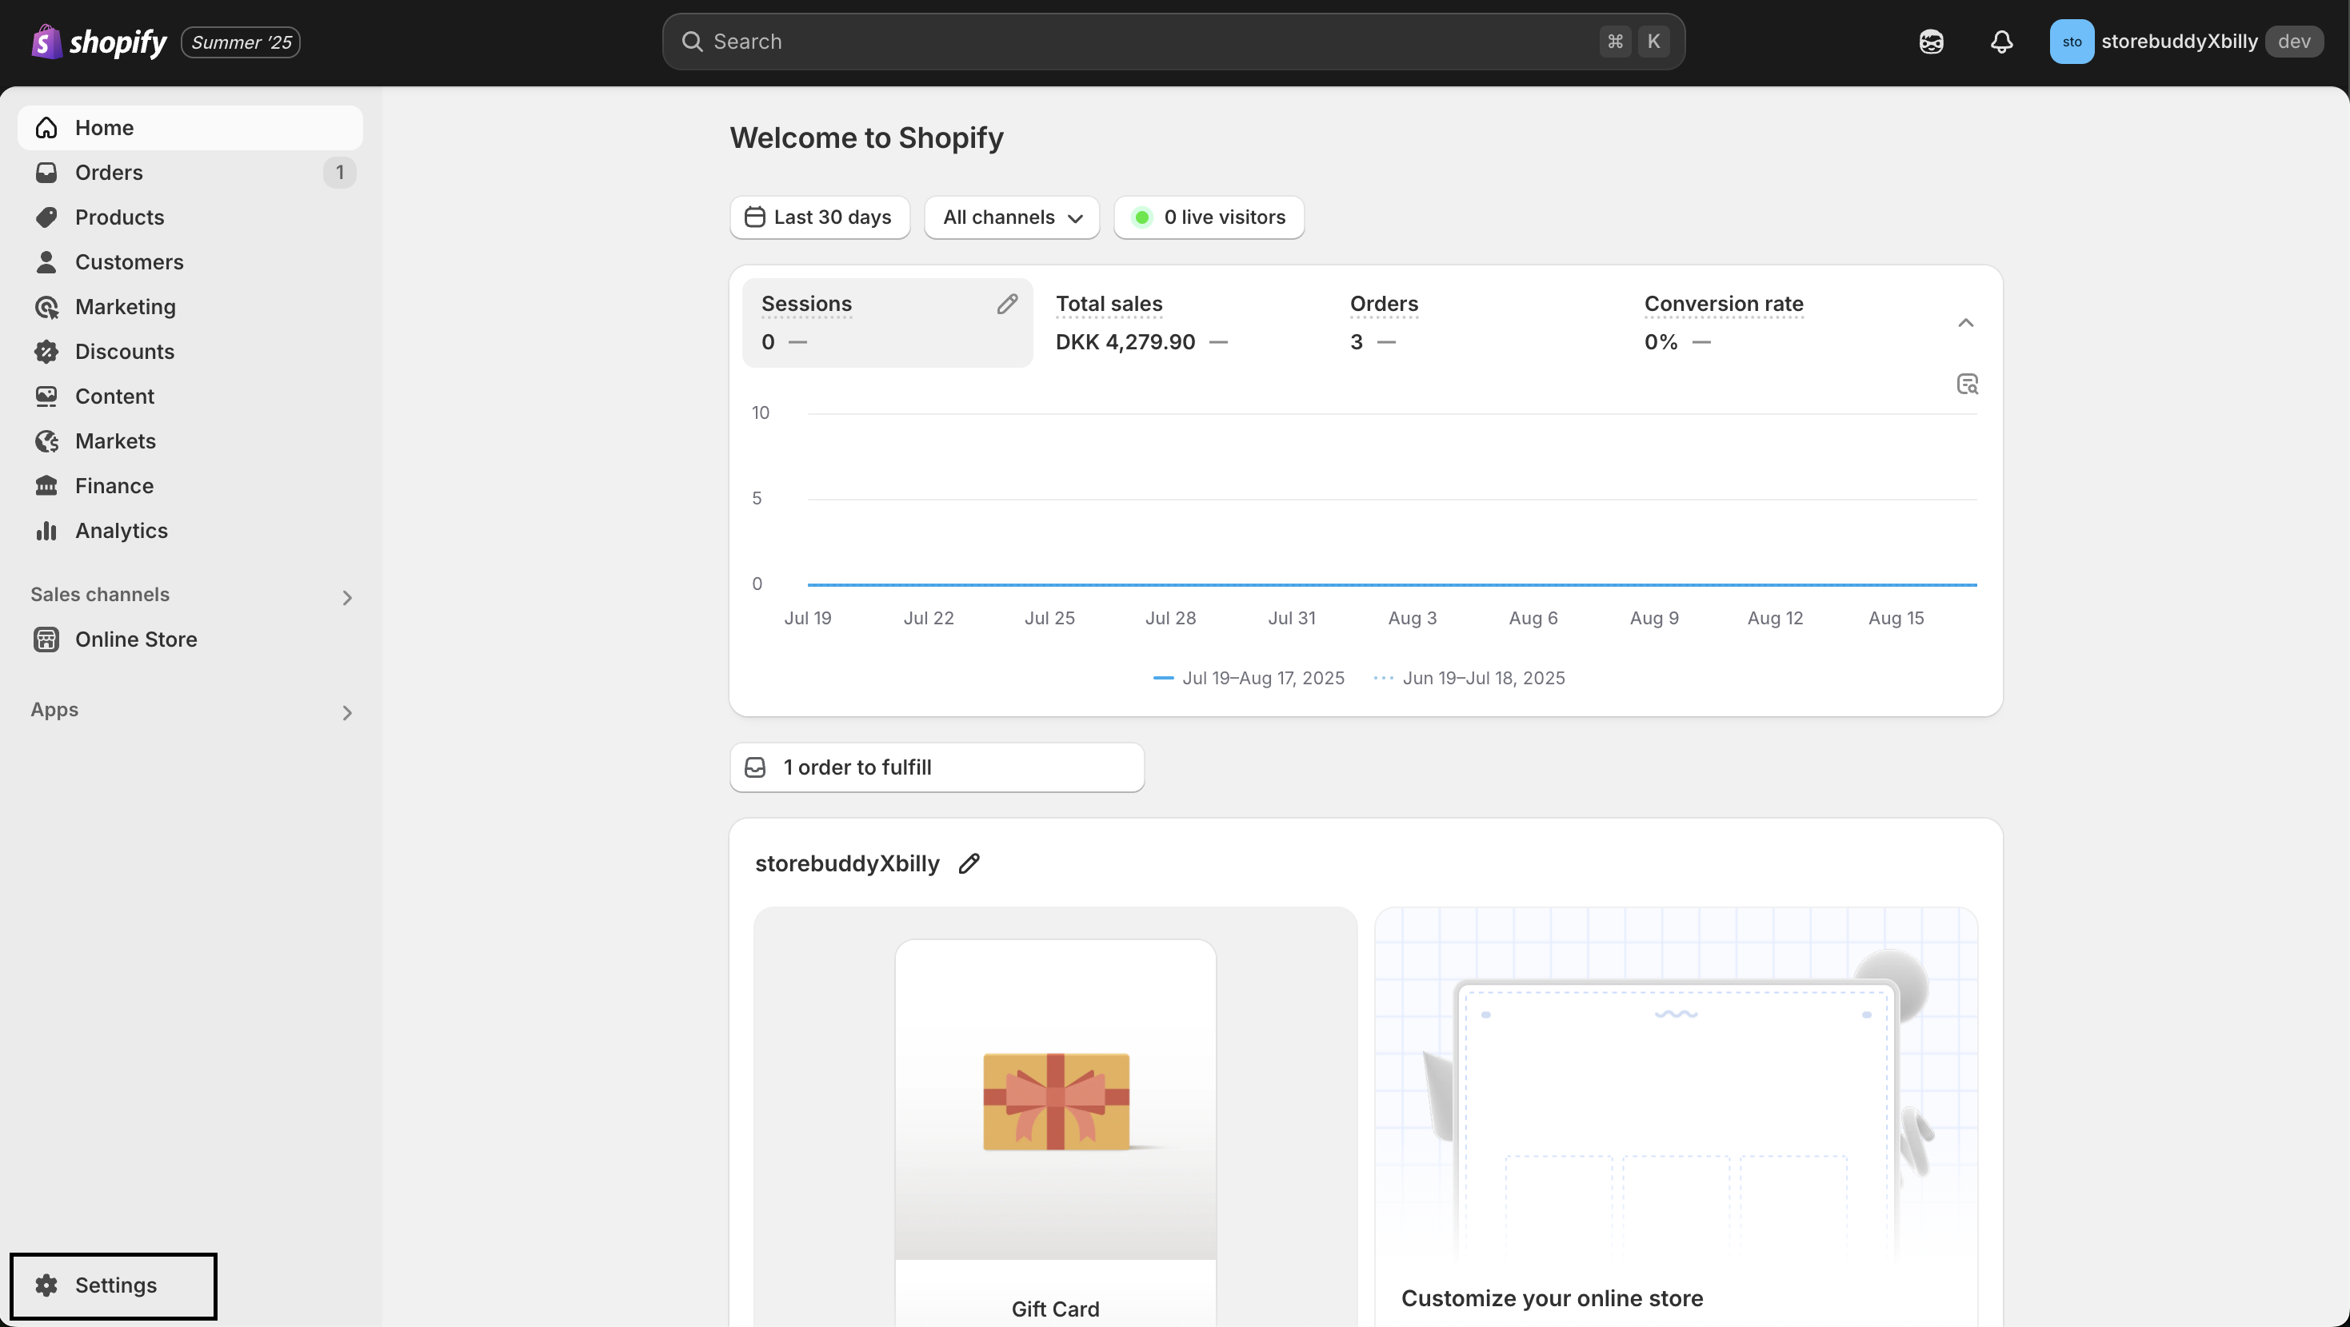Click the Orders badge showing 1
Screen dimensions: 2350x1327
click(x=339, y=173)
